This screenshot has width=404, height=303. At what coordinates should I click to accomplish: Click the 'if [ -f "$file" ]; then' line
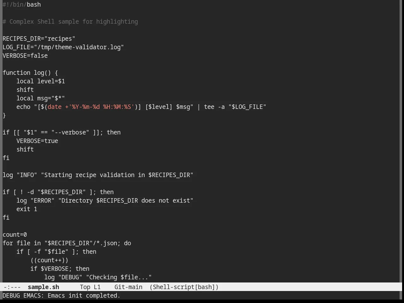56,252
